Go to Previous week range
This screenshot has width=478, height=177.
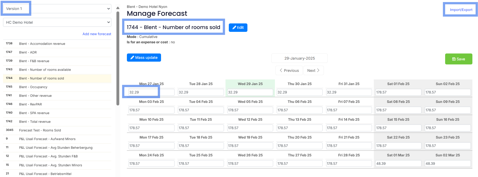(289, 71)
